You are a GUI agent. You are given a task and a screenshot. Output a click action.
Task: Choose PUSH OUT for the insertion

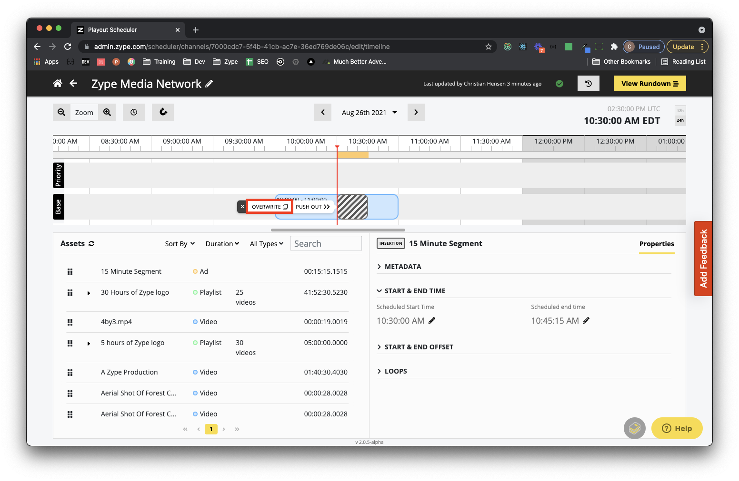point(313,207)
